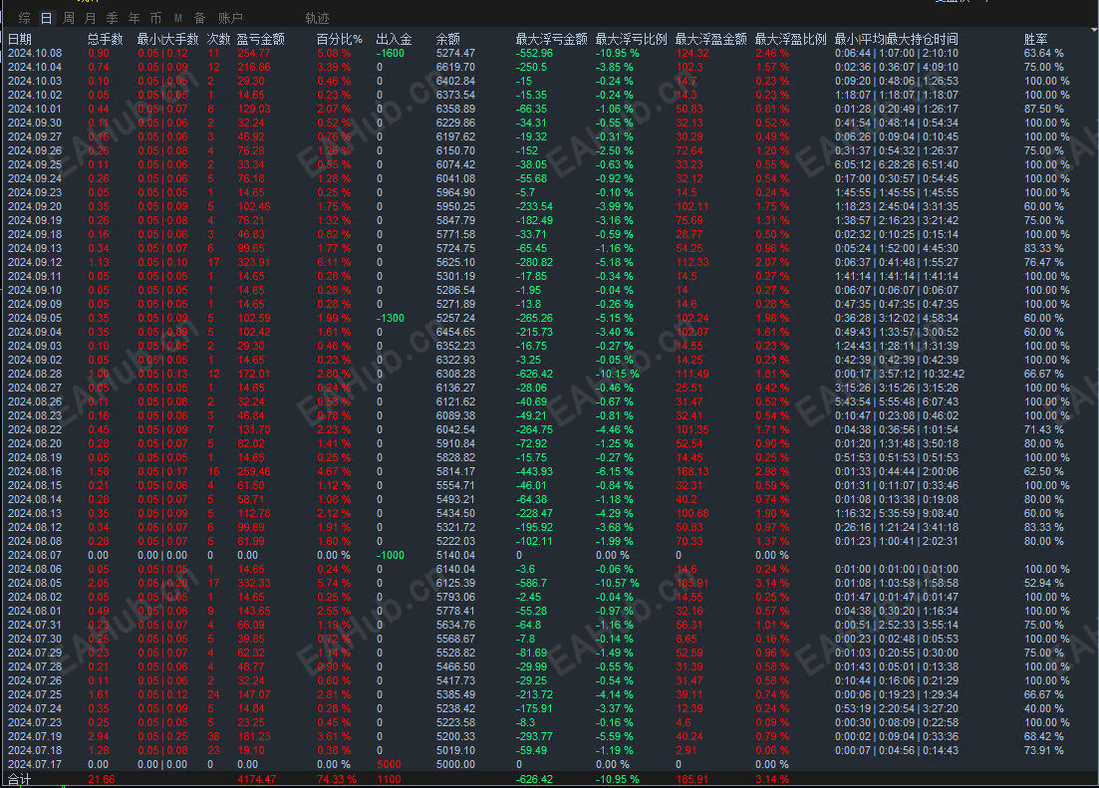Click max floating profit 124.32
Image resolution: width=1099 pixels, height=788 pixels.
click(x=692, y=53)
